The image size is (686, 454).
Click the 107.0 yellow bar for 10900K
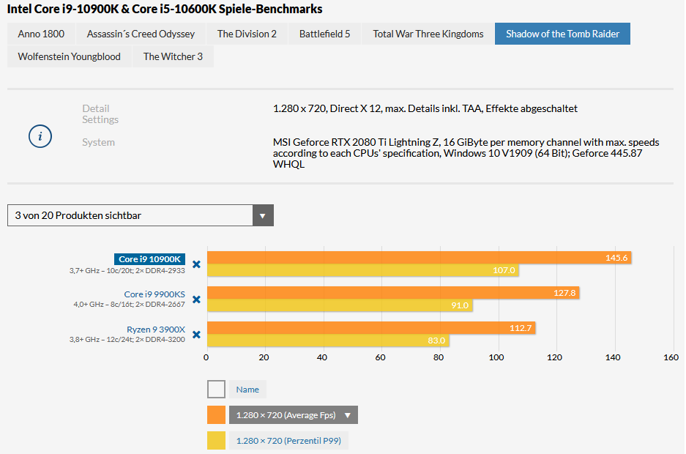coord(363,270)
